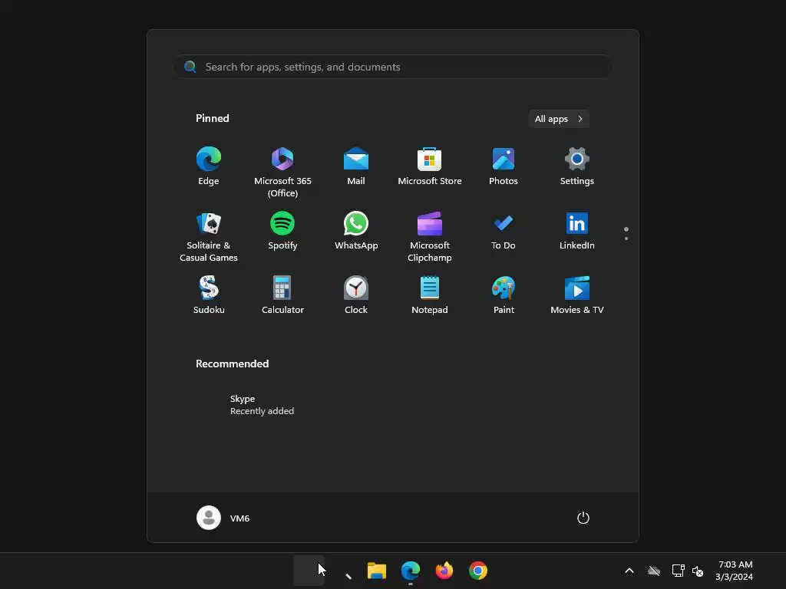Screen dimensions: 786x589
Task: Open Google Chrome from the taskbar
Action: click(x=477, y=571)
